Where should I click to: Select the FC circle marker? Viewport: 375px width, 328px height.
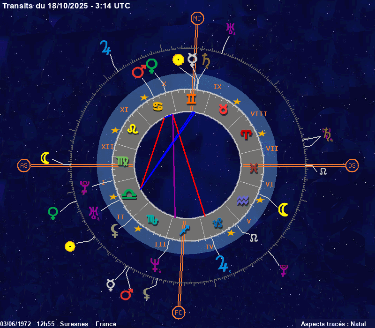point(179,312)
